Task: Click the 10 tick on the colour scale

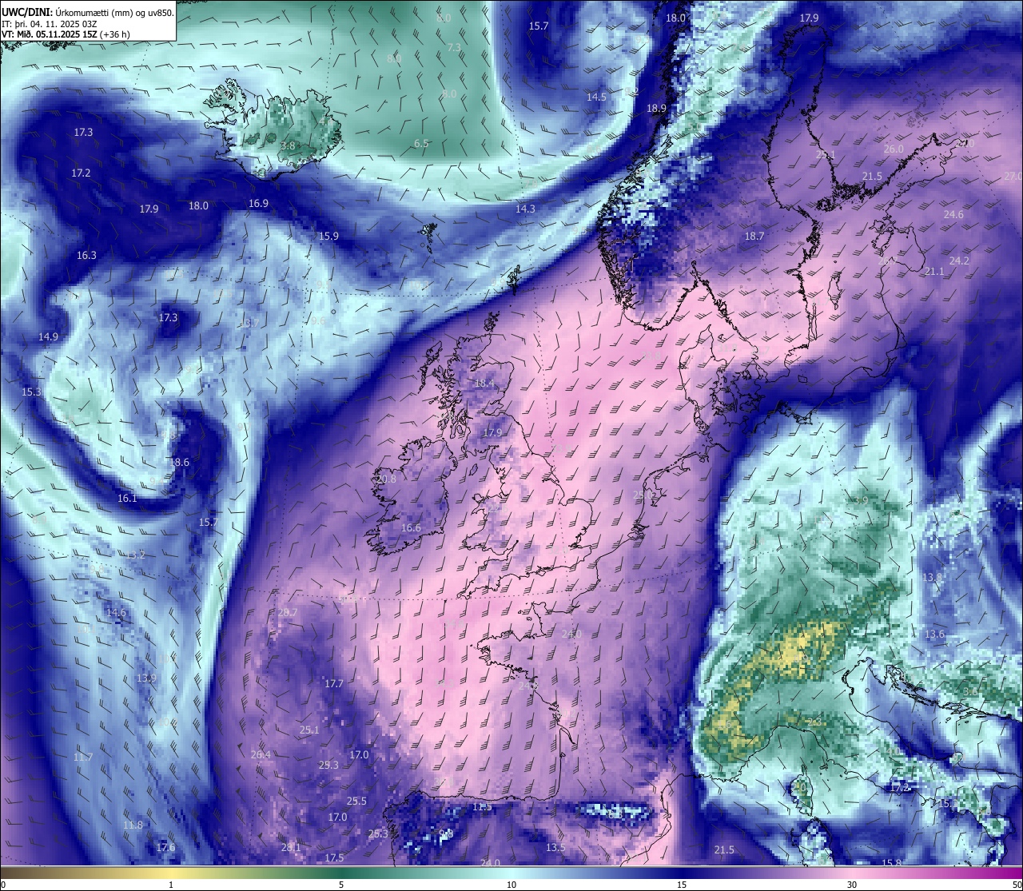Action: (x=511, y=885)
